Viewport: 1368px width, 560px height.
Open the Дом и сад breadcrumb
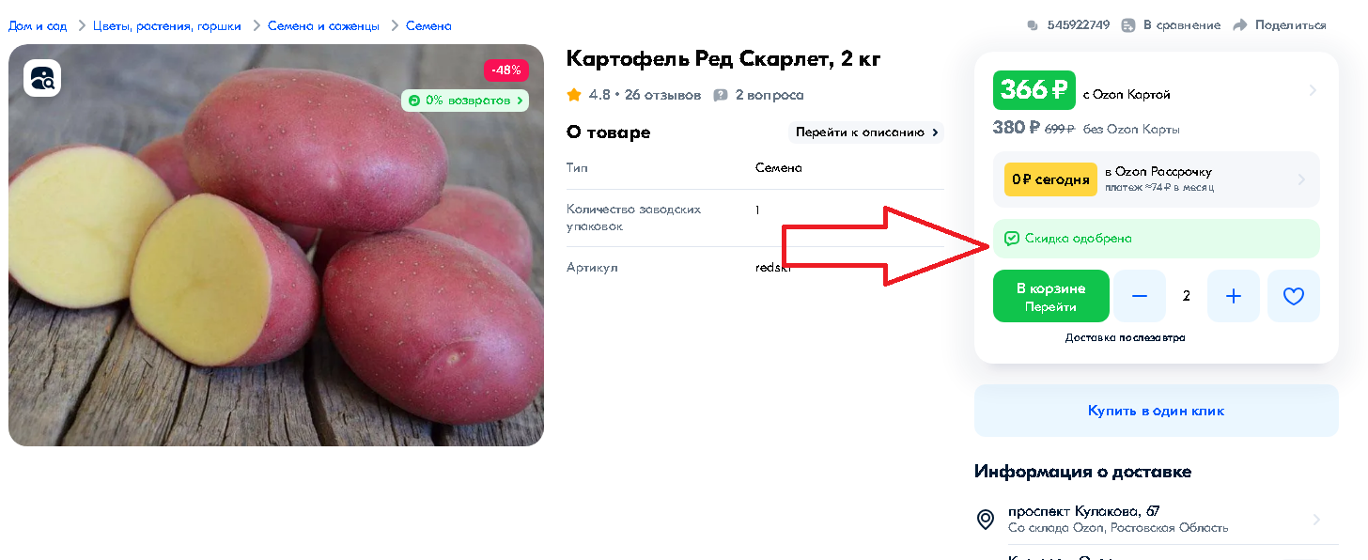[x=38, y=25]
